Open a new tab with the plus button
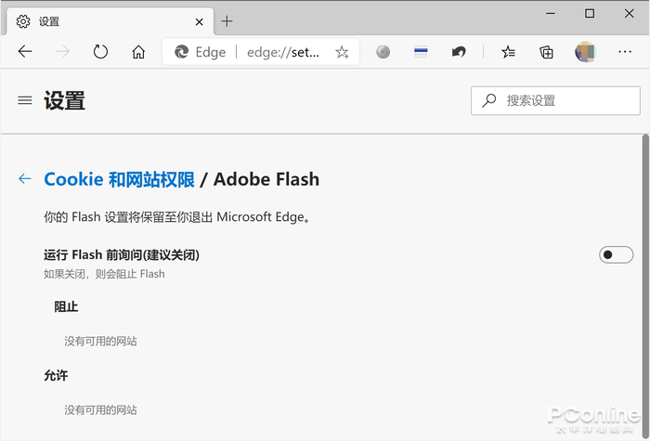The height and width of the screenshot is (441, 650). coord(227,20)
